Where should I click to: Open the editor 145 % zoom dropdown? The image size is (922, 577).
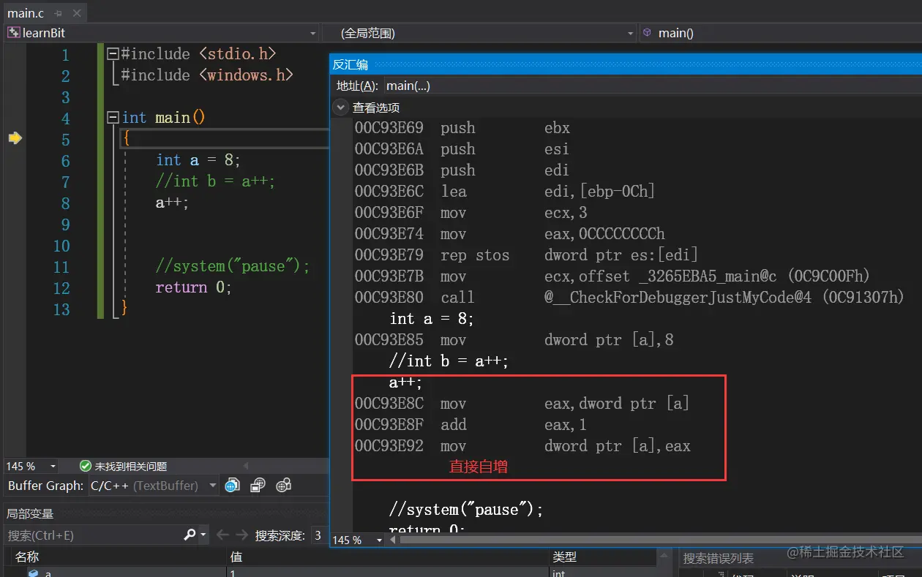[53, 467]
